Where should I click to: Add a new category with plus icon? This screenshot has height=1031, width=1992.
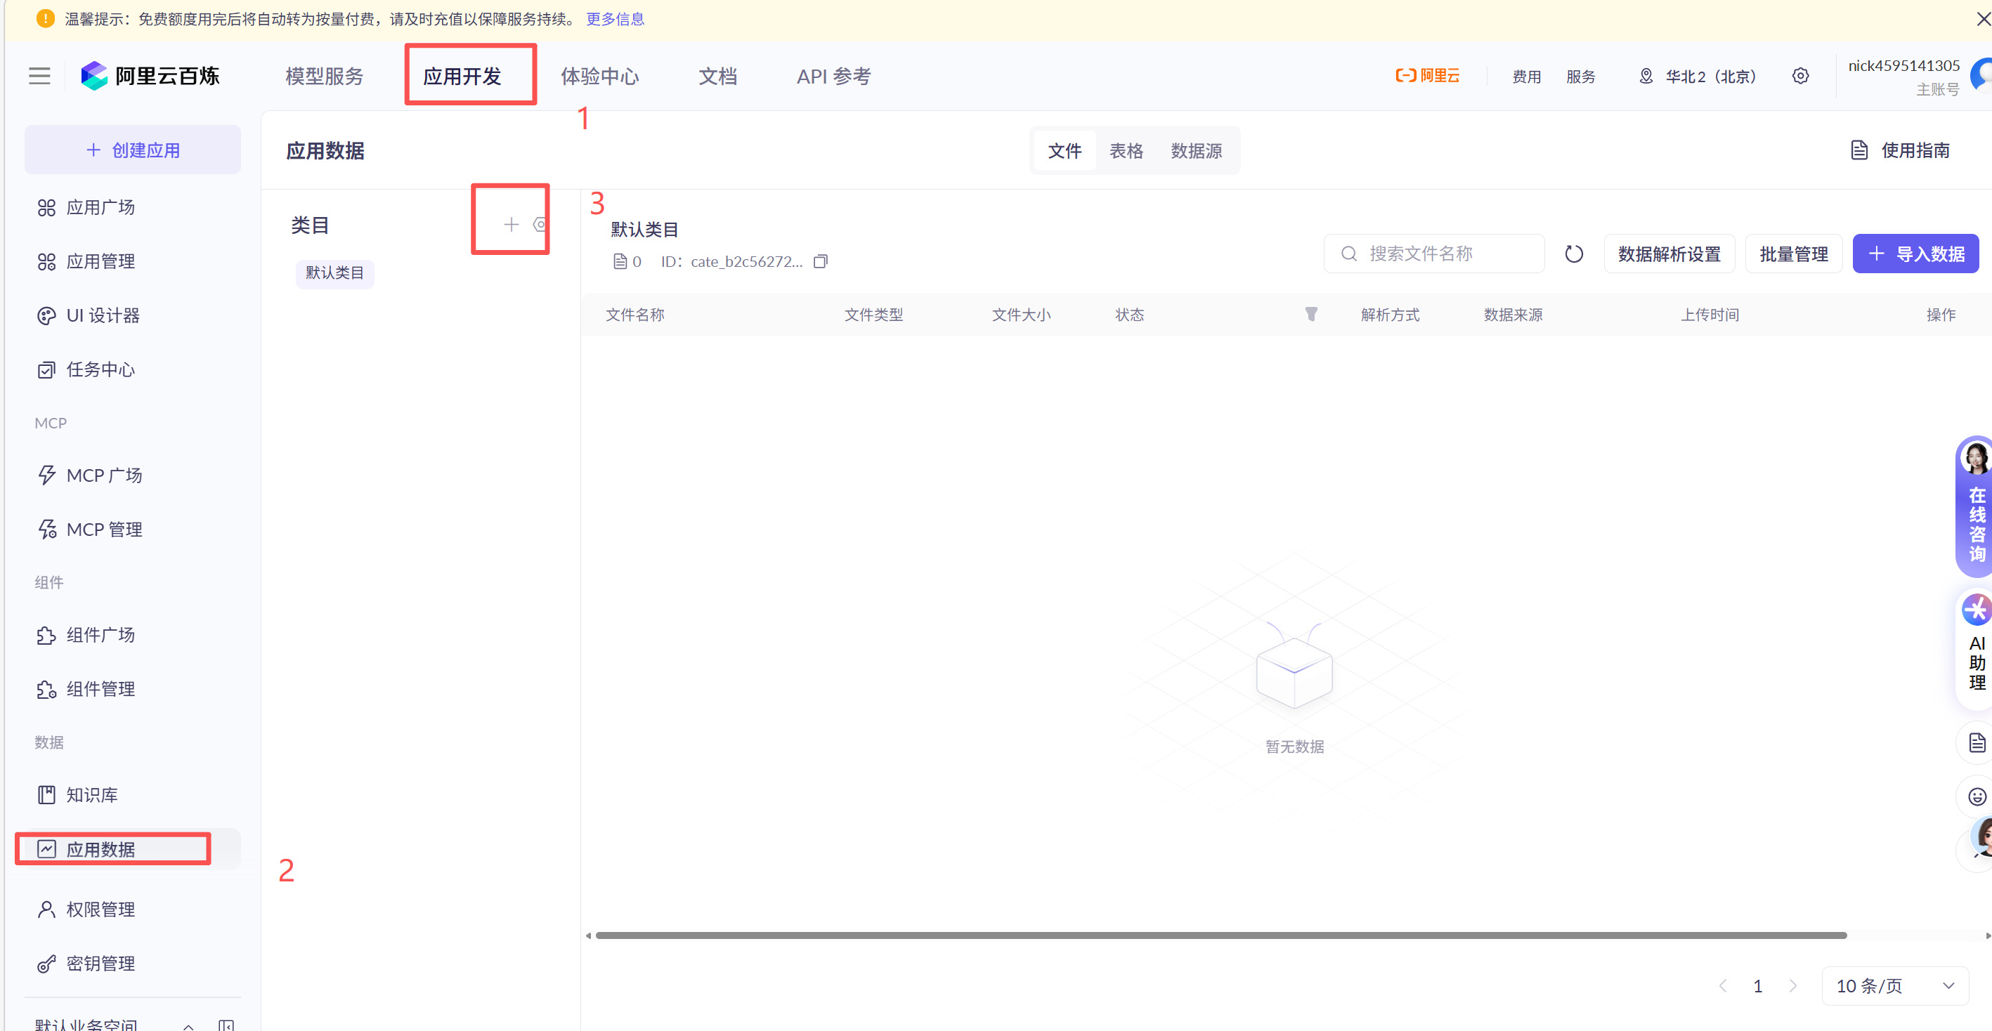[510, 225]
